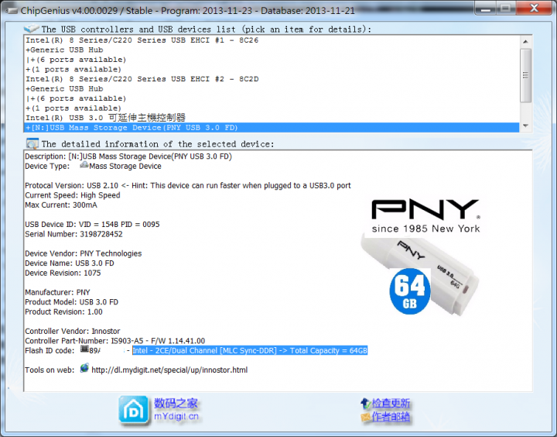Click the Protocal Version: USB 2.10 line
557x437 pixels.
click(187, 186)
